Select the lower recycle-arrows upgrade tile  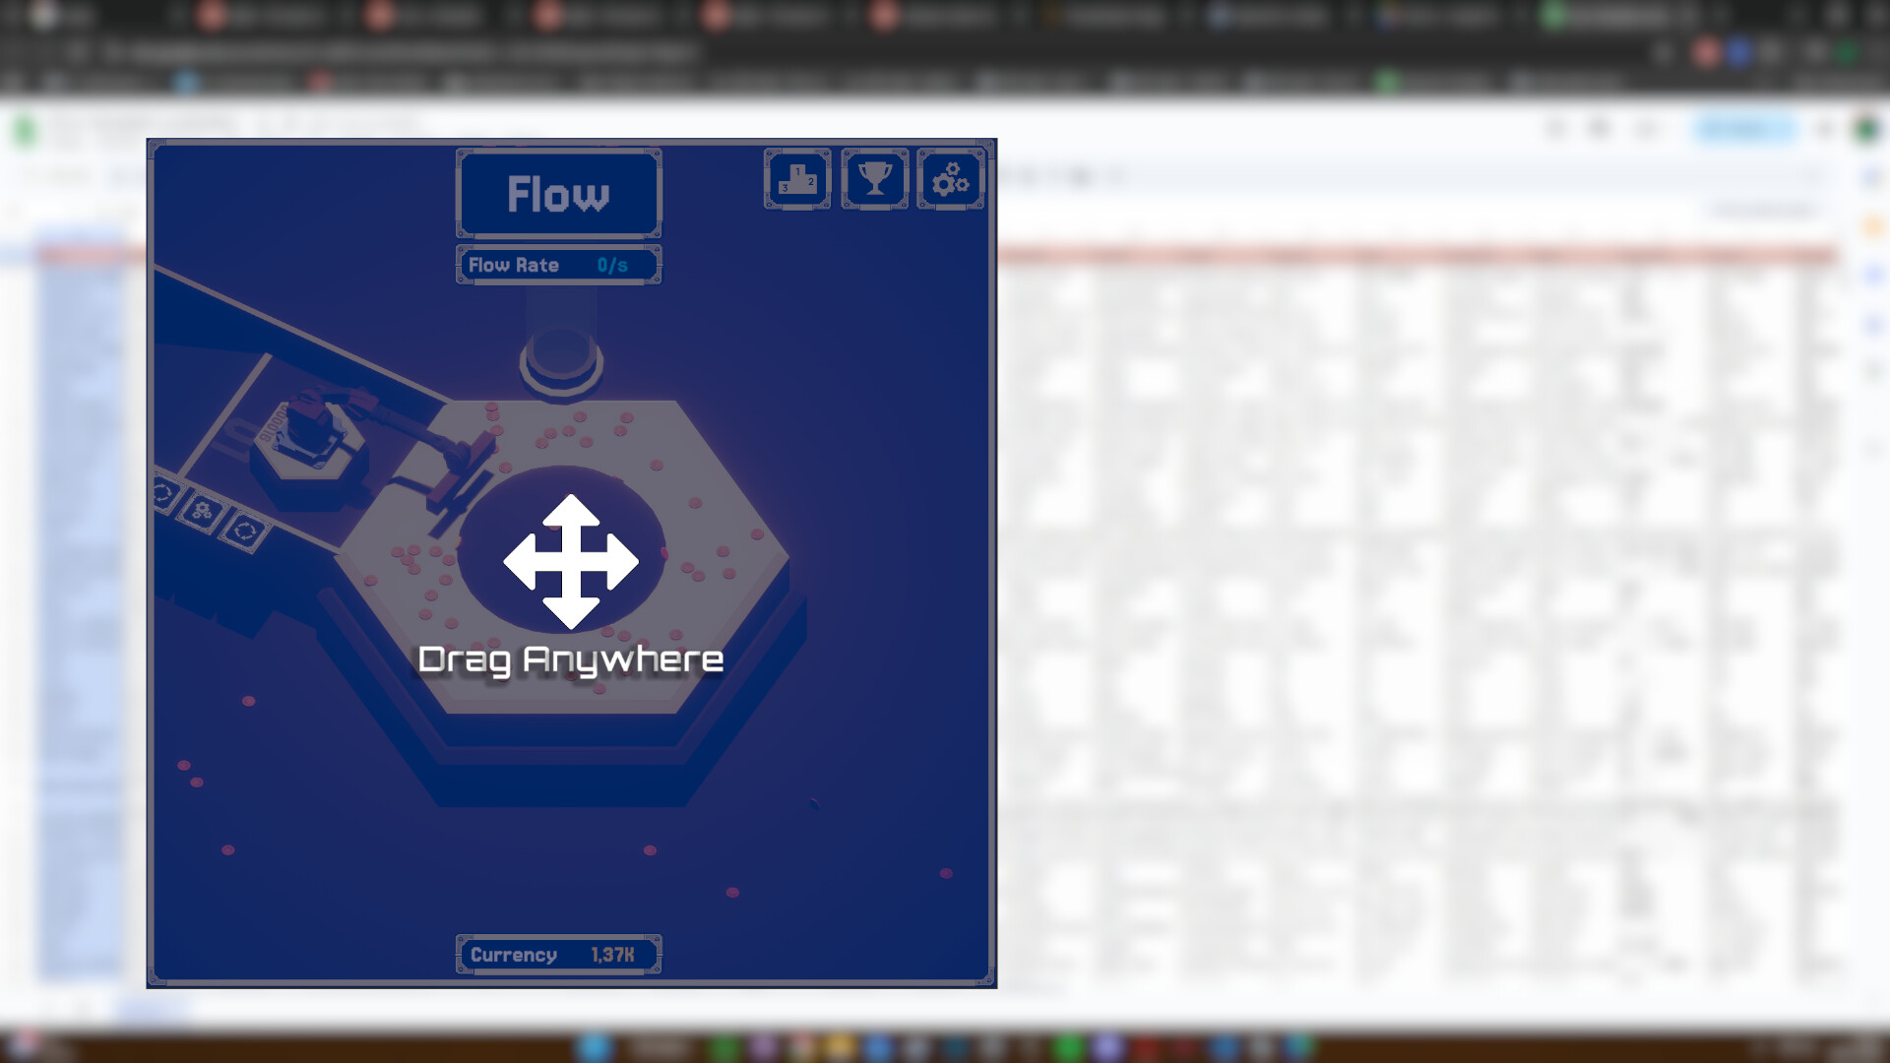[245, 531]
